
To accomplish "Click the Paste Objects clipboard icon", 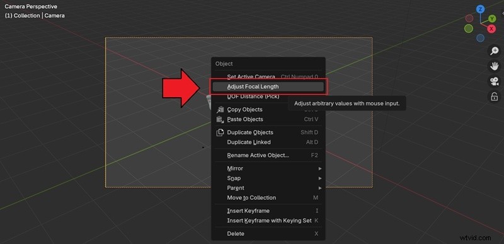I will (220, 119).
